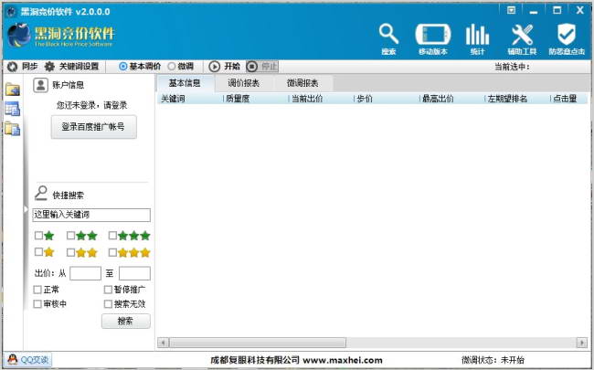The width and height of the screenshot is (594, 370).
Task: Open 移动版本 mobile version icon
Action: click(x=432, y=36)
